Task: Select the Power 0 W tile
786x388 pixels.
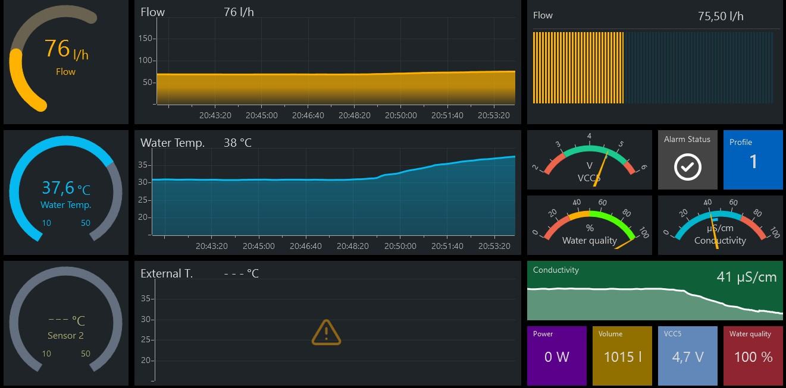Action: point(557,355)
